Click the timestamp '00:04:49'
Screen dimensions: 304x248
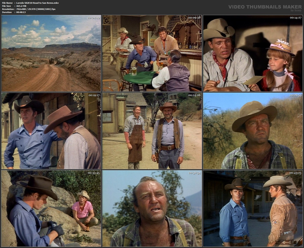93,18
